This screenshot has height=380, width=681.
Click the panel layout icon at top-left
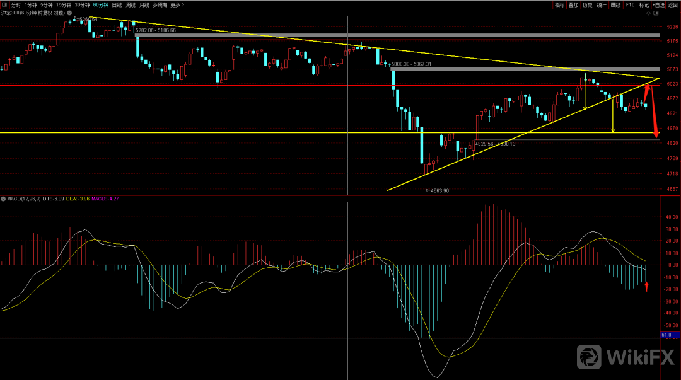click(x=4, y=4)
